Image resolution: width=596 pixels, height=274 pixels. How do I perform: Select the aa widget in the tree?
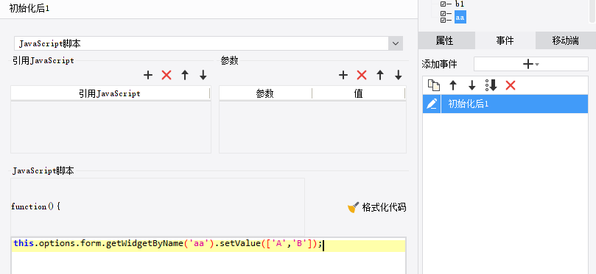[x=460, y=17]
